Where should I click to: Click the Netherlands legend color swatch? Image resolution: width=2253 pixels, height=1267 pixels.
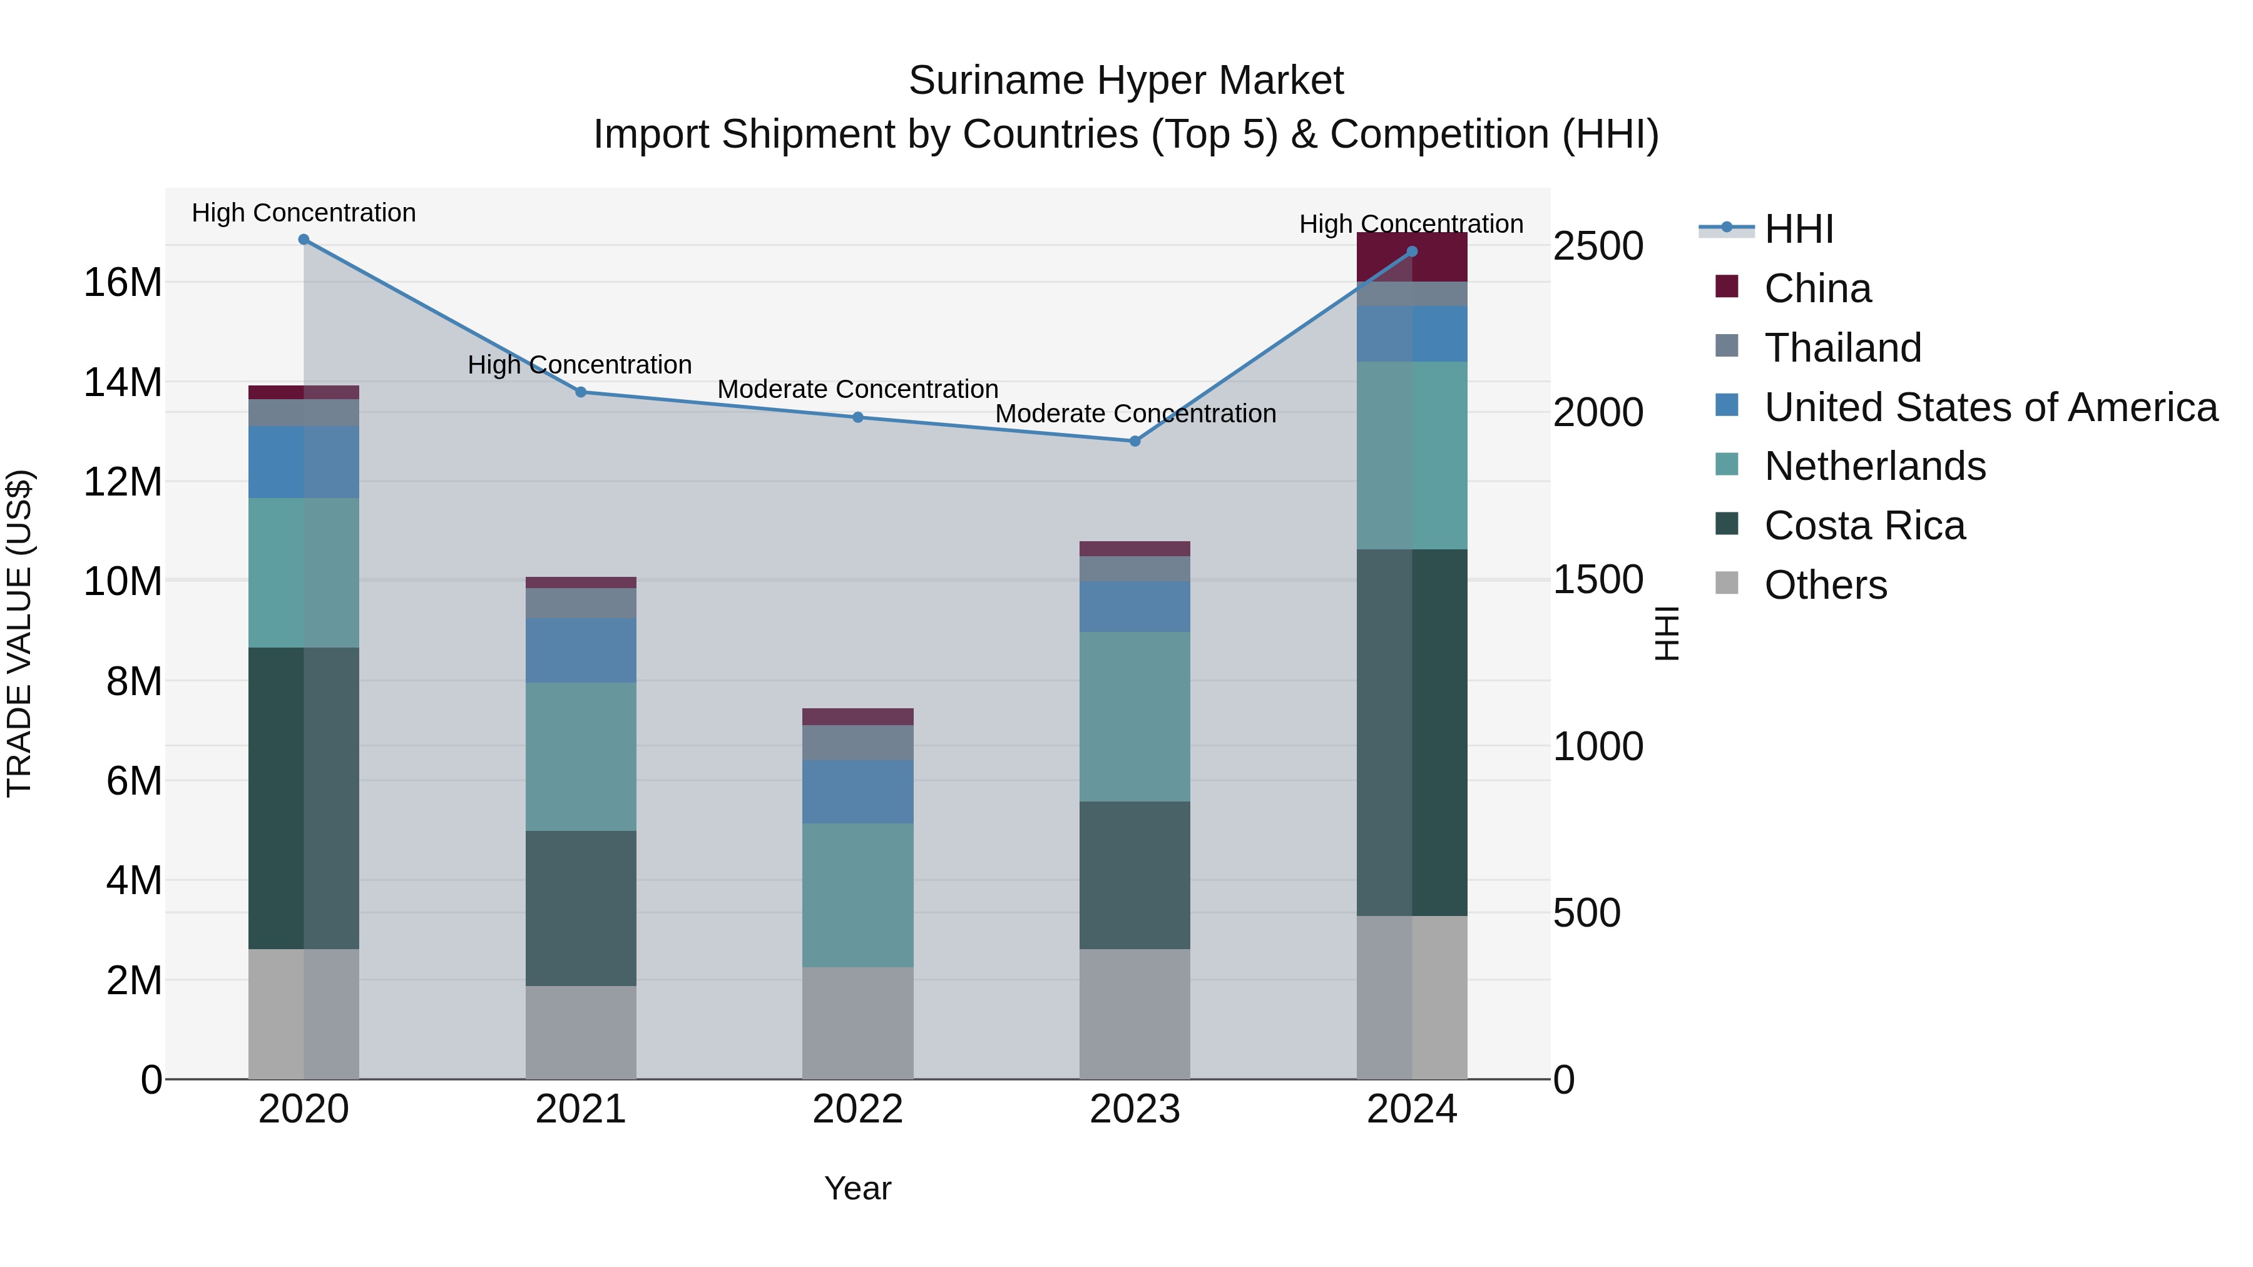(x=1727, y=464)
